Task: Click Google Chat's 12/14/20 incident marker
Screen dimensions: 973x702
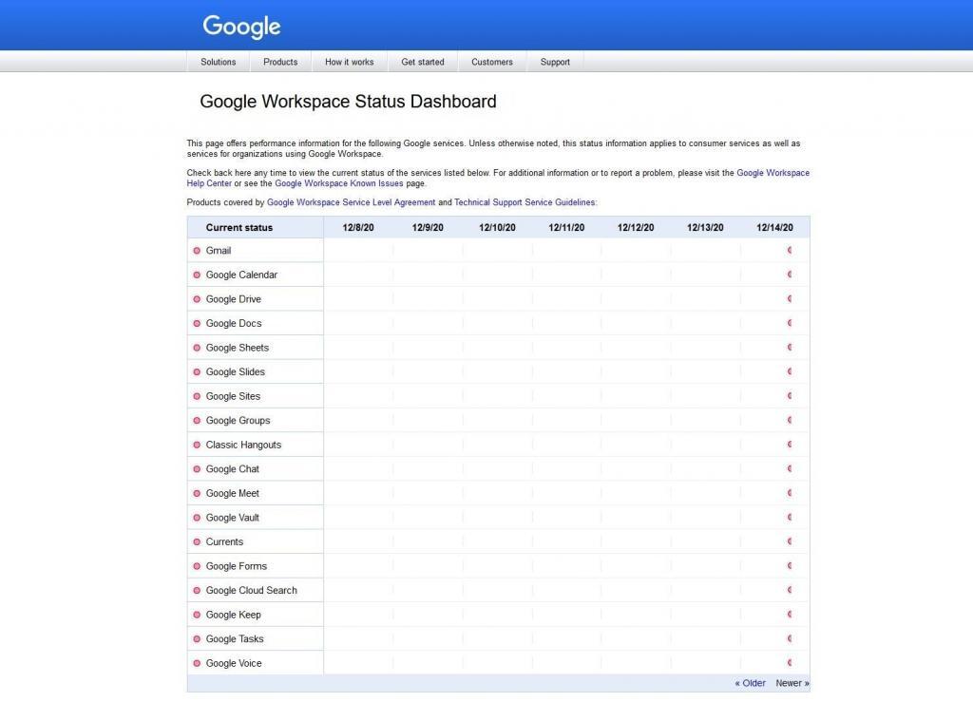Action: (789, 469)
